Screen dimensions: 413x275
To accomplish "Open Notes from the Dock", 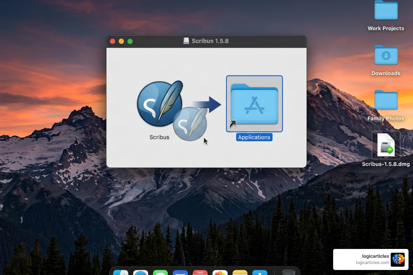I will [240, 272].
